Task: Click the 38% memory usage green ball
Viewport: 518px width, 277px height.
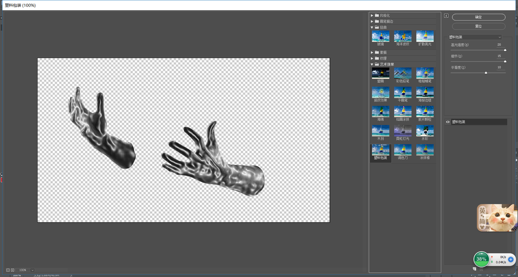Action: [481, 259]
